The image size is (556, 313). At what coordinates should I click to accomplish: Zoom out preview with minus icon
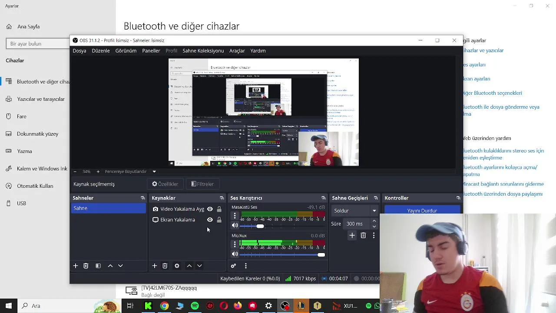[75, 172]
